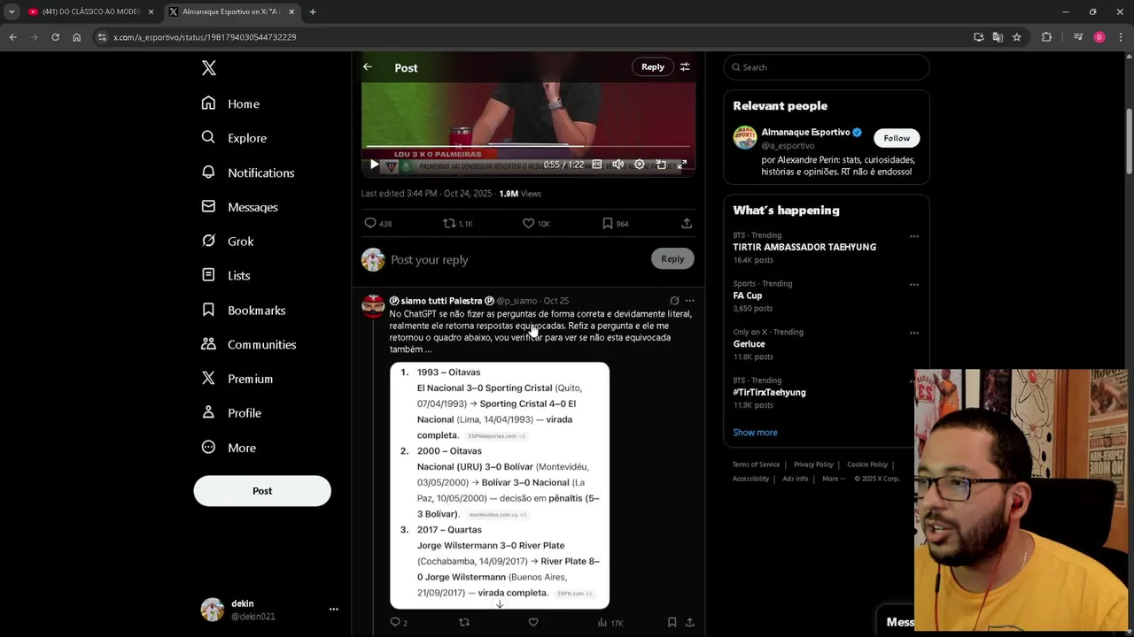
Task: Seek on the video progress bar
Action: pos(528,146)
